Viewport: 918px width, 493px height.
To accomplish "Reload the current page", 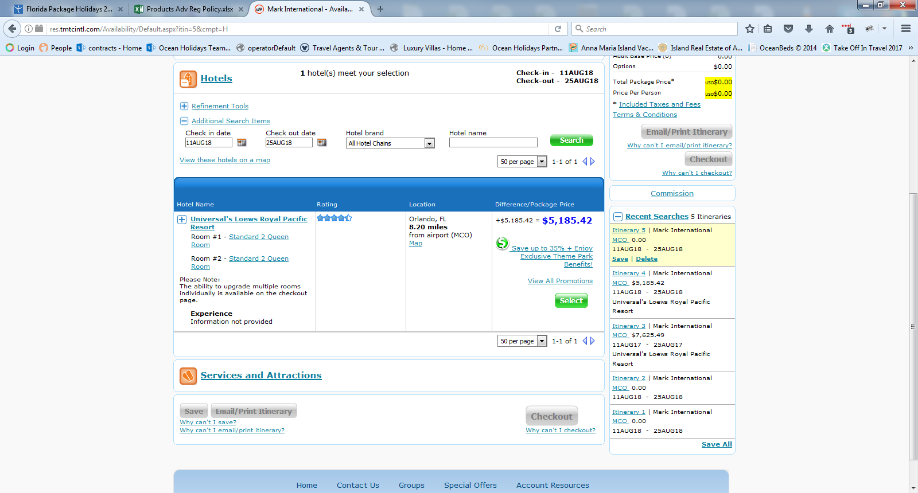I will 558,29.
